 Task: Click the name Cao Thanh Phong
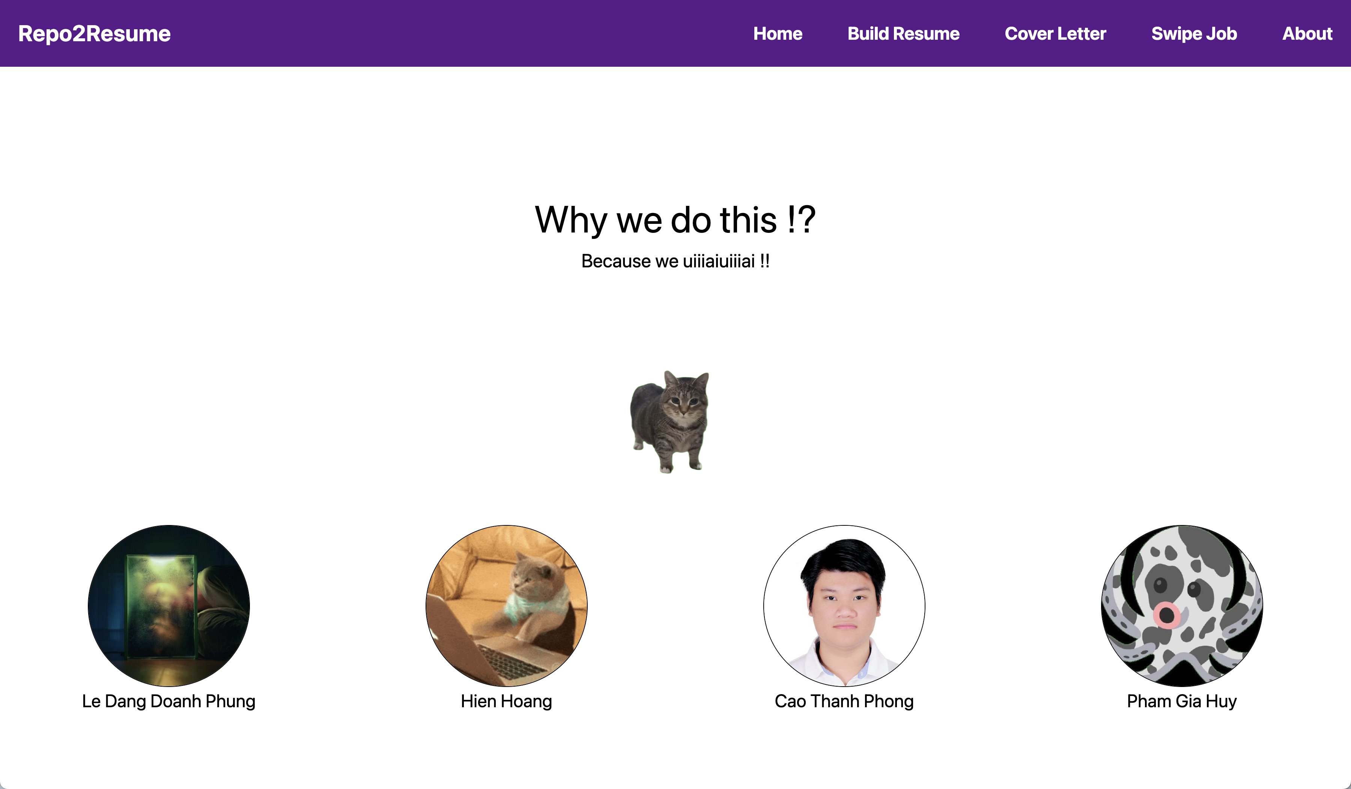coord(844,701)
